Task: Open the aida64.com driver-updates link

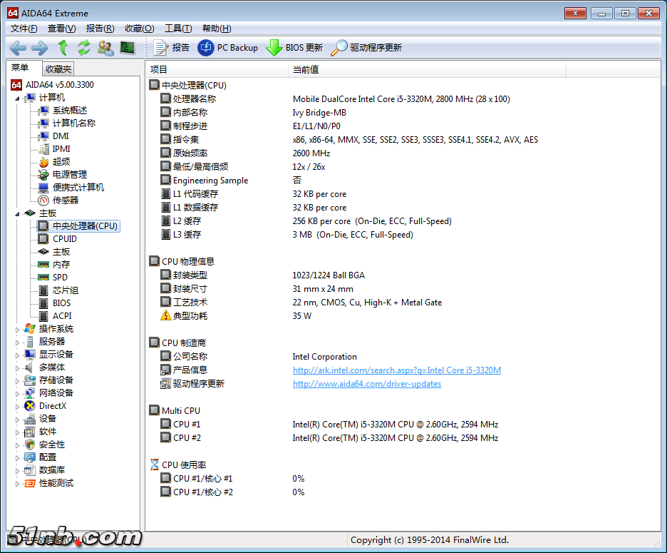Action: tap(366, 384)
